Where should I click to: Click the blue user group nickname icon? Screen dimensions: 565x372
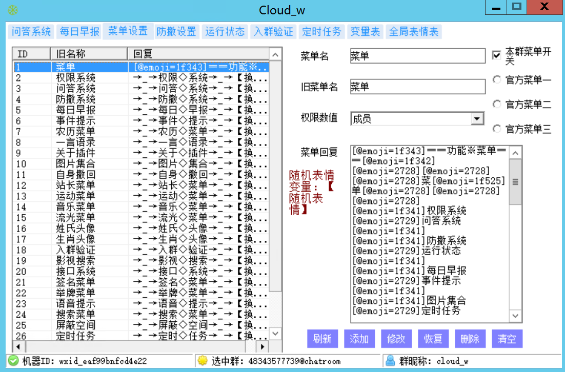click(x=390, y=361)
